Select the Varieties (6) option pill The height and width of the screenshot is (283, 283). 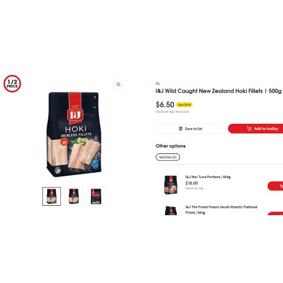pyautogui.click(x=167, y=157)
